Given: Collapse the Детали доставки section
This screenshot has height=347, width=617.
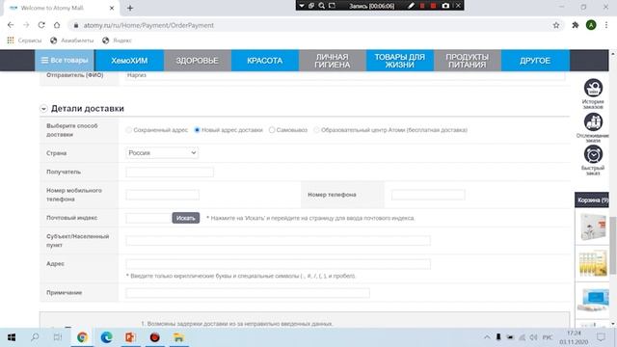Looking at the screenshot, I should 43,109.
